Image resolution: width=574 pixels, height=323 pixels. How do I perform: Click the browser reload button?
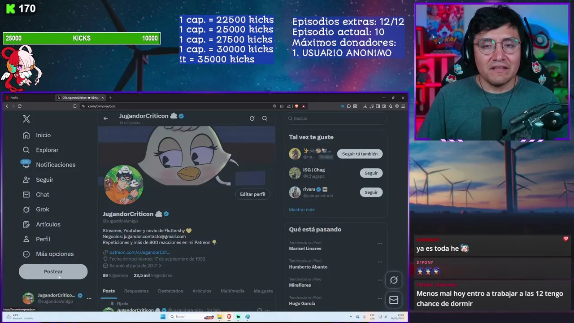point(19,106)
